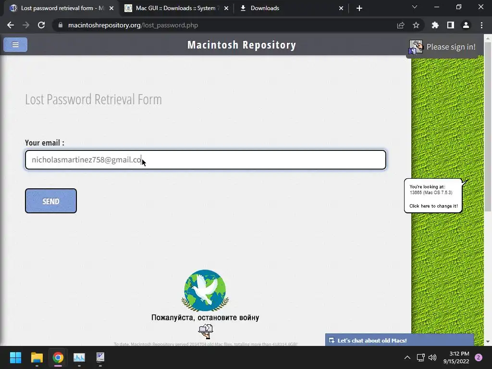The image size is (492, 369).
Task: Close the Downloads tab
Action: 341,8
